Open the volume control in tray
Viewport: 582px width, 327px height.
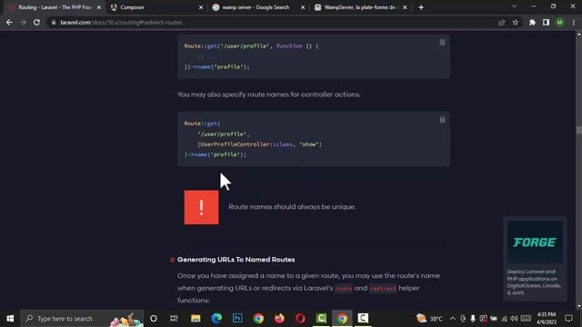tap(514, 319)
